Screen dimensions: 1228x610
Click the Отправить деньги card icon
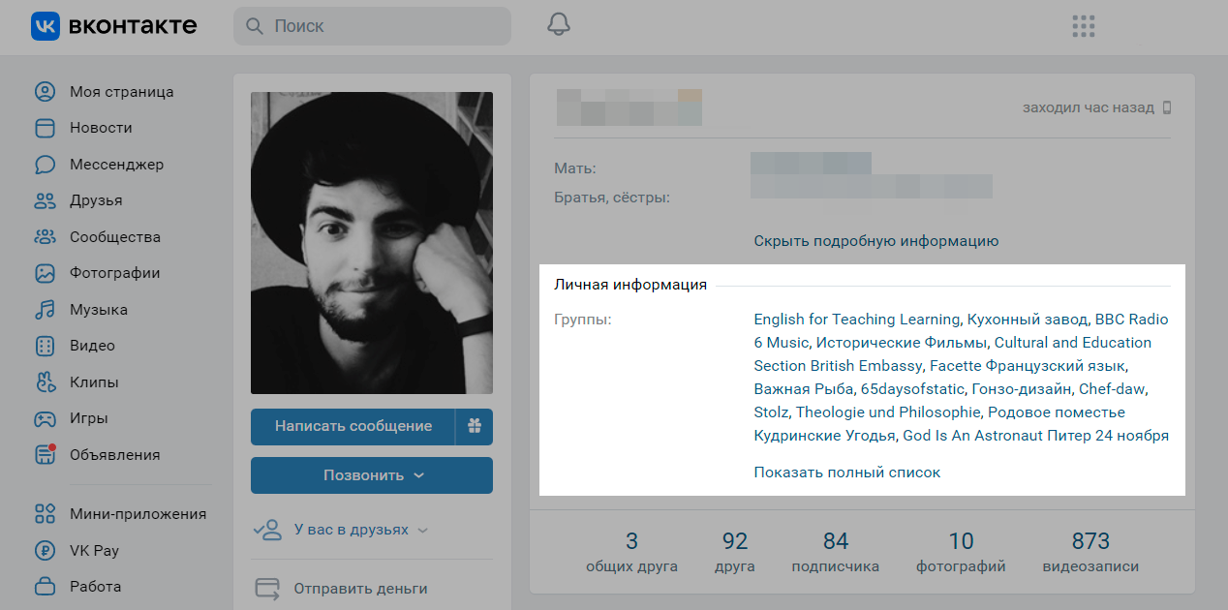pyautogui.click(x=266, y=589)
